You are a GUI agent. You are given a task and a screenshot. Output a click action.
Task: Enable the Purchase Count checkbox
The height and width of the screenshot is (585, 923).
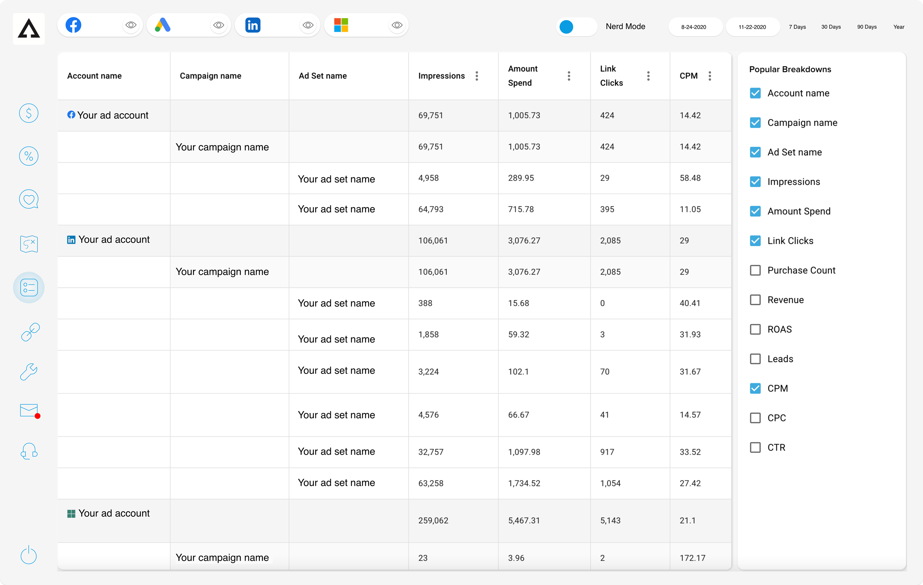[x=755, y=271]
